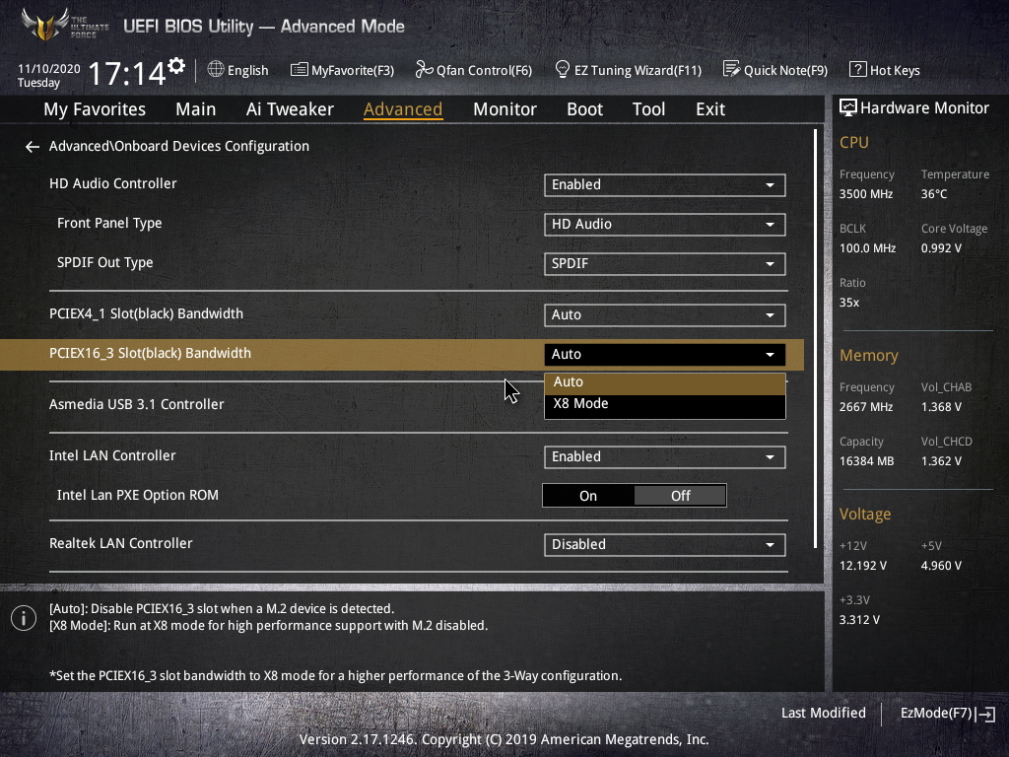The height and width of the screenshot is (757, 1009).
Task: Open the SPDIF Out Type dropdown
Action: click(x=664, y=263)
